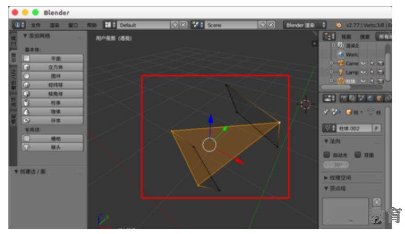Toggle Camera selectability cursor icon
The height and width of the screenshot is (234, 405).
pyautogui.click(x=372, y=63)
